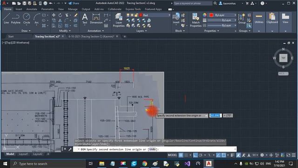Screen dimensions: 298x168
Task: Toggle lineweight display in status bar
Action: point(232,155)
